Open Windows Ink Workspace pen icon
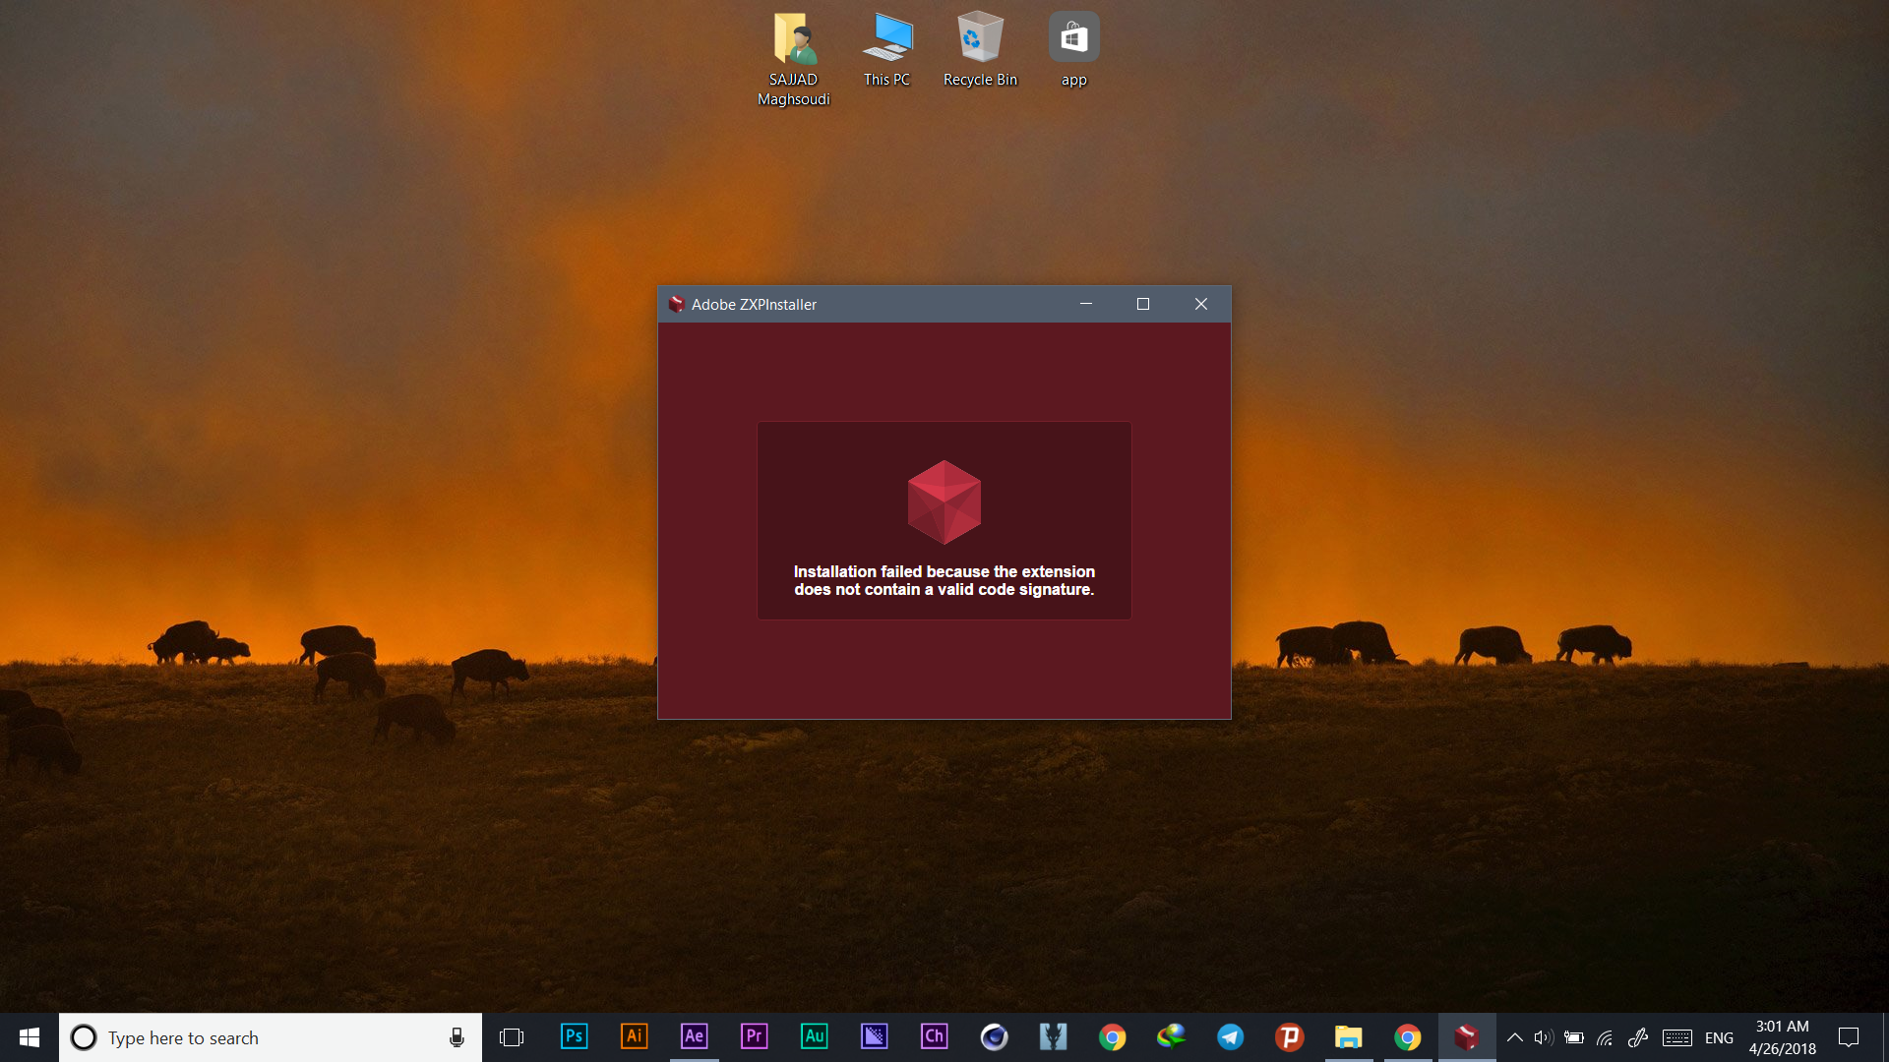The width and height of the screenshot is (1889, 1062). (1638, 1037)
